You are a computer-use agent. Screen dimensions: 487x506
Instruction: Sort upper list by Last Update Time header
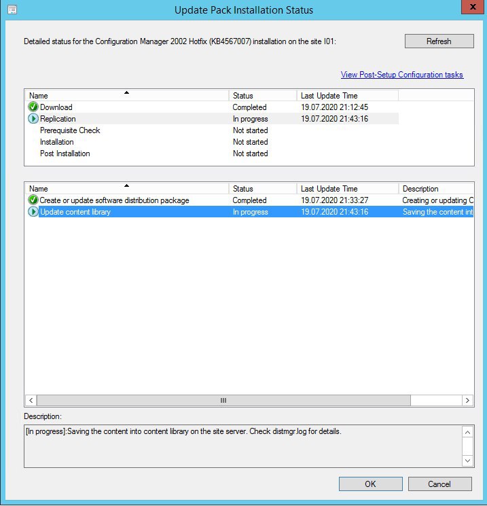click(x=348, y=96)
